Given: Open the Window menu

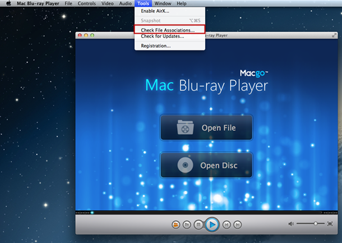Looking at the screenshot, I should click(x=163, y=3).
